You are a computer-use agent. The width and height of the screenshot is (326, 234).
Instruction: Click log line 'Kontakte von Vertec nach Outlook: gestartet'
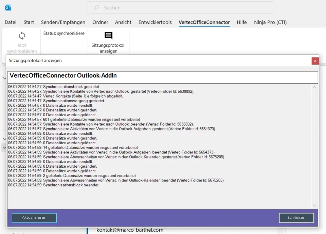(x=101, y=91)
